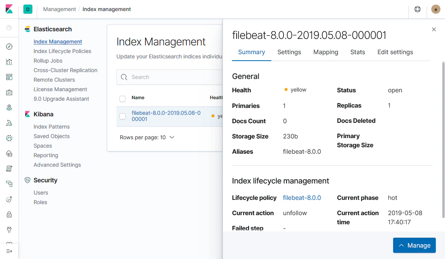Click the Management breadcrumb
The height and width of the screenshot is (259, 445).
click(x=59, y=9)
